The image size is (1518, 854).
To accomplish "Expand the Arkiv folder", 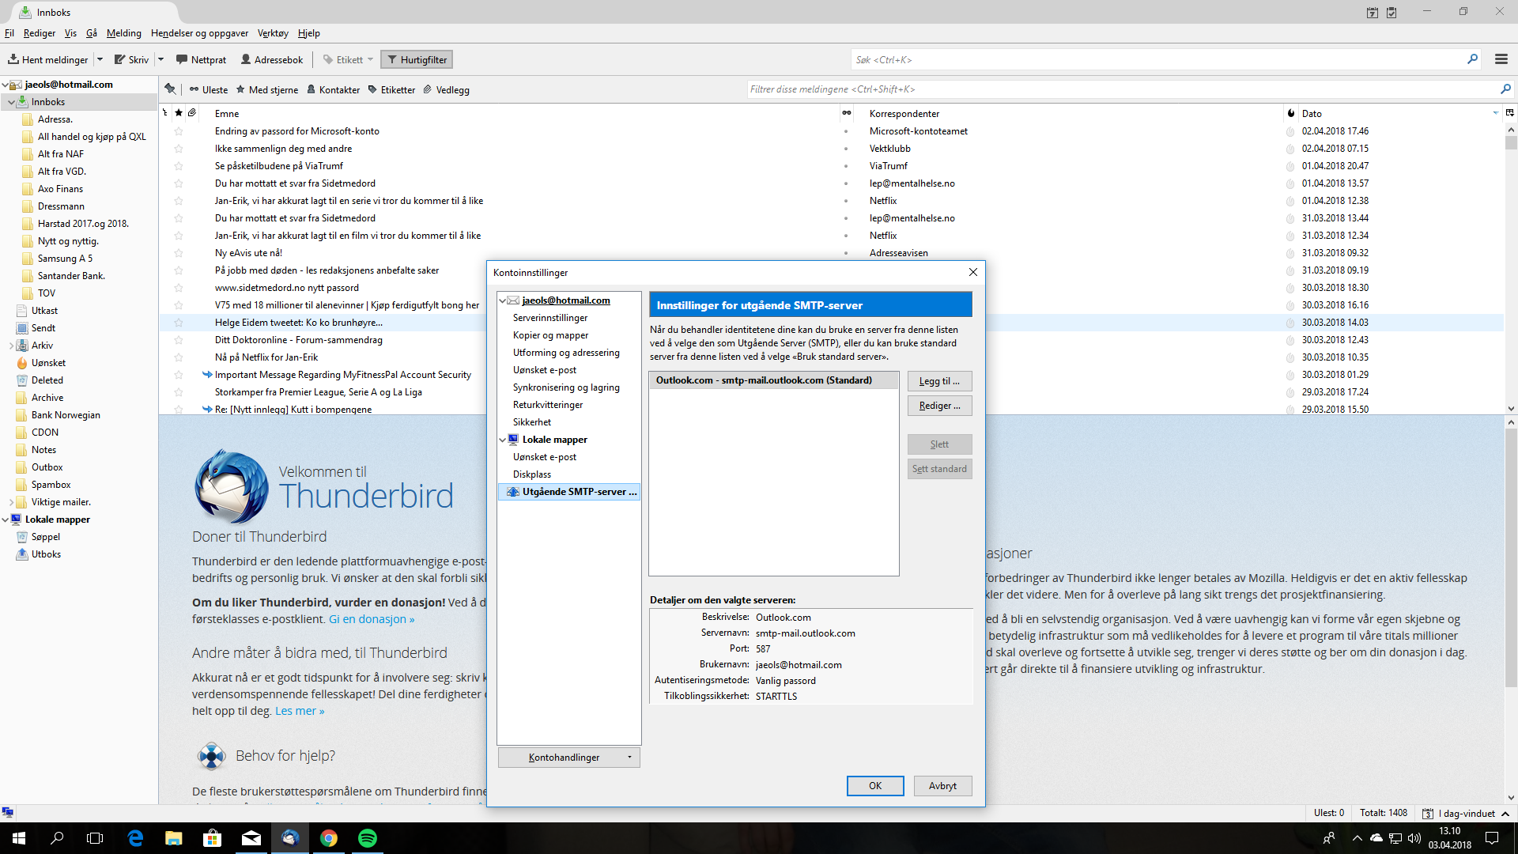I will click(x=11, y=346).
